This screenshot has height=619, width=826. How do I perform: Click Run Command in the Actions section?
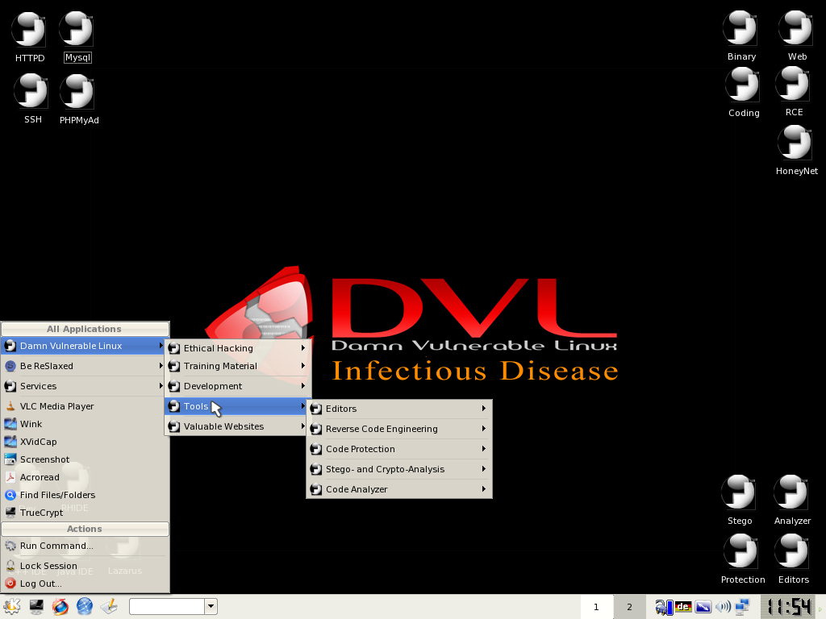[x=56, y=546]
